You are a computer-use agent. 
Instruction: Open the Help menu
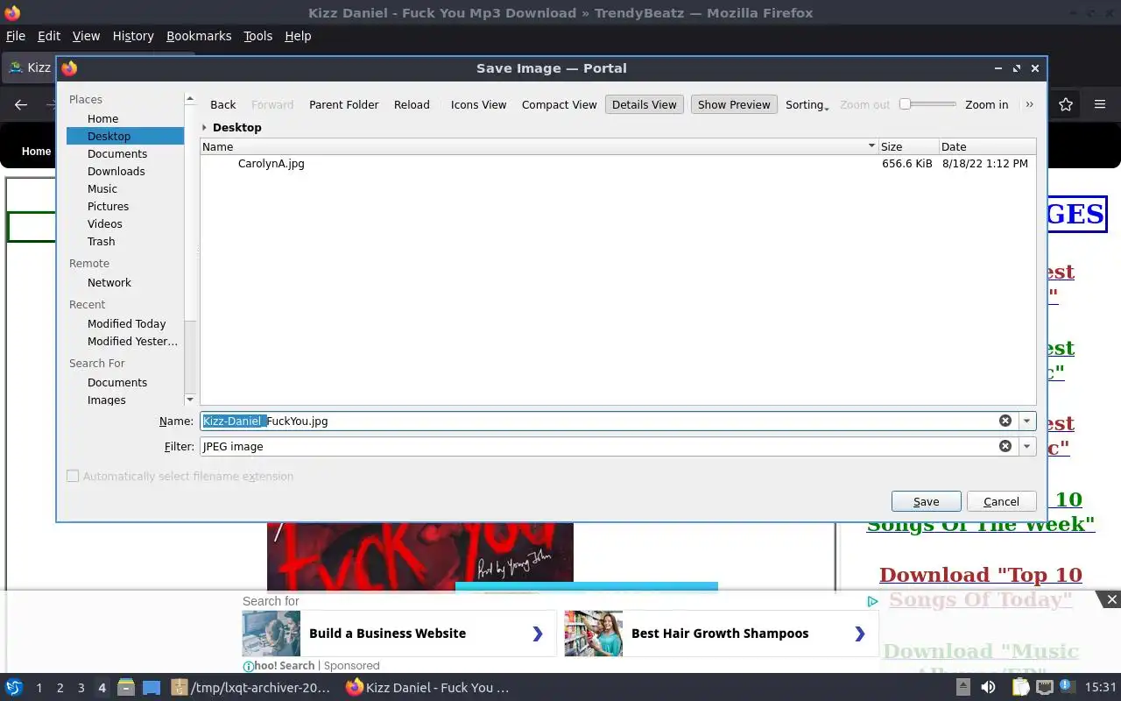298,36
